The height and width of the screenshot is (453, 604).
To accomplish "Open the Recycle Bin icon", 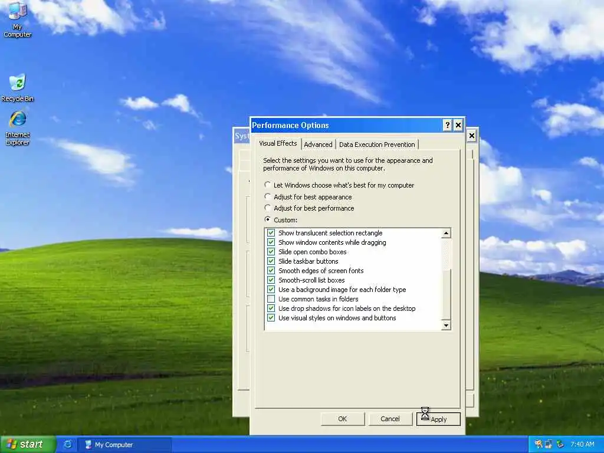I will coord(17,88).
